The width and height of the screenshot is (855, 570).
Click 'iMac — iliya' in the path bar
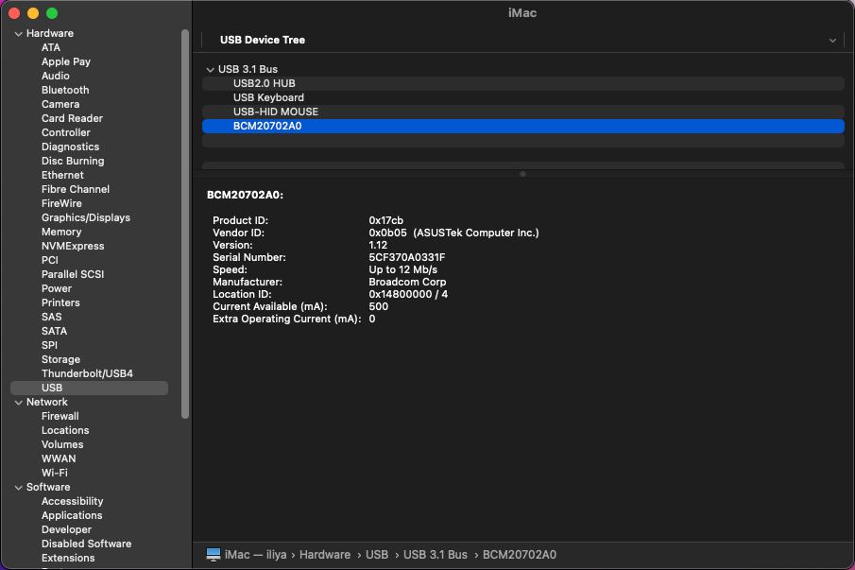[255, 555]
